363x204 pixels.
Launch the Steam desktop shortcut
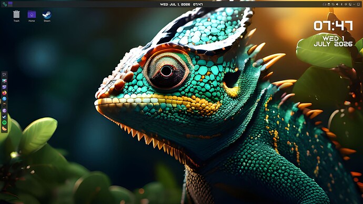click(x=47, y=16)
